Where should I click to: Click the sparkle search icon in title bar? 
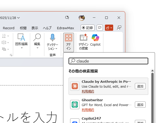67,17
